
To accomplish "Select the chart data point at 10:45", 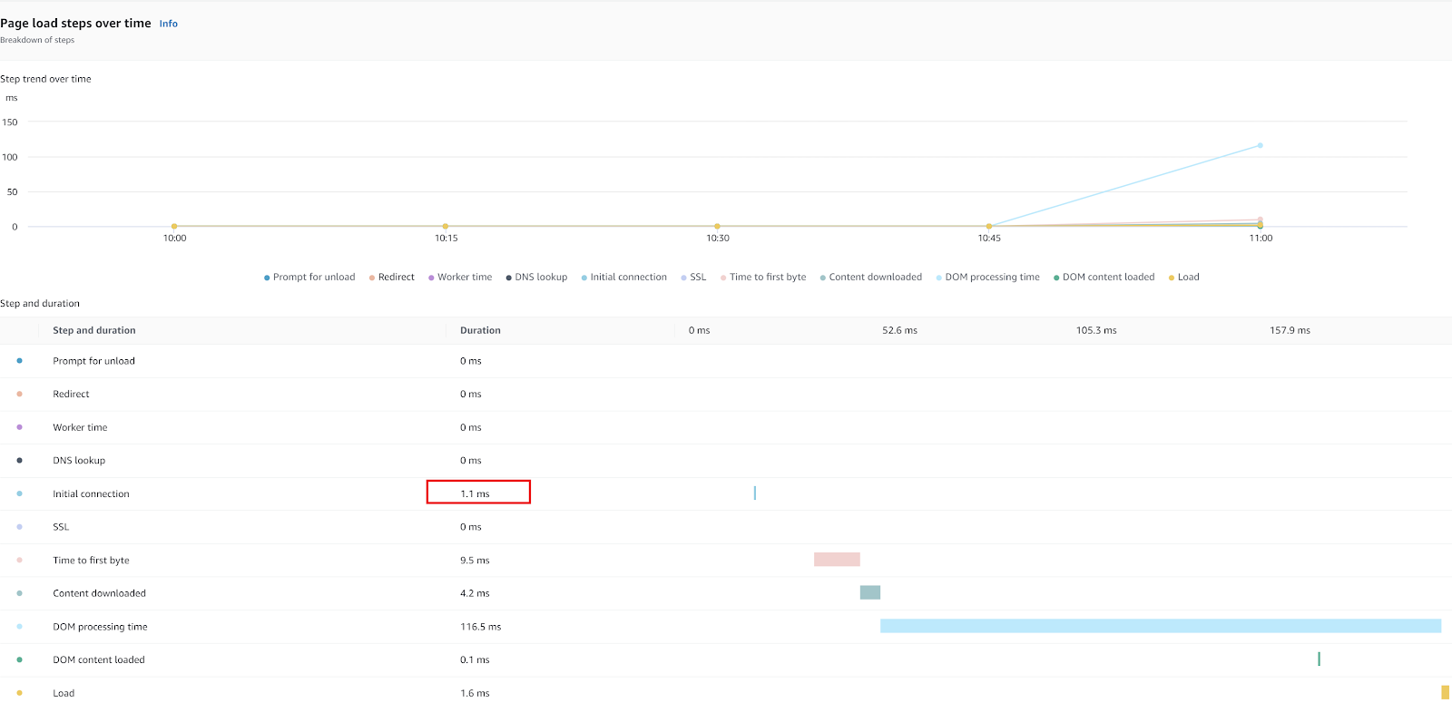I will 989,227.
